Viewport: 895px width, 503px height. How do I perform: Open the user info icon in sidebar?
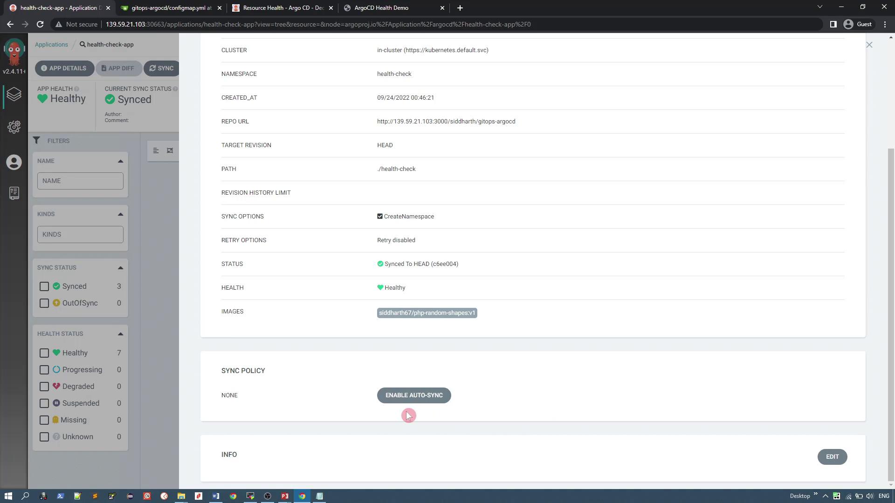(14, 162)
